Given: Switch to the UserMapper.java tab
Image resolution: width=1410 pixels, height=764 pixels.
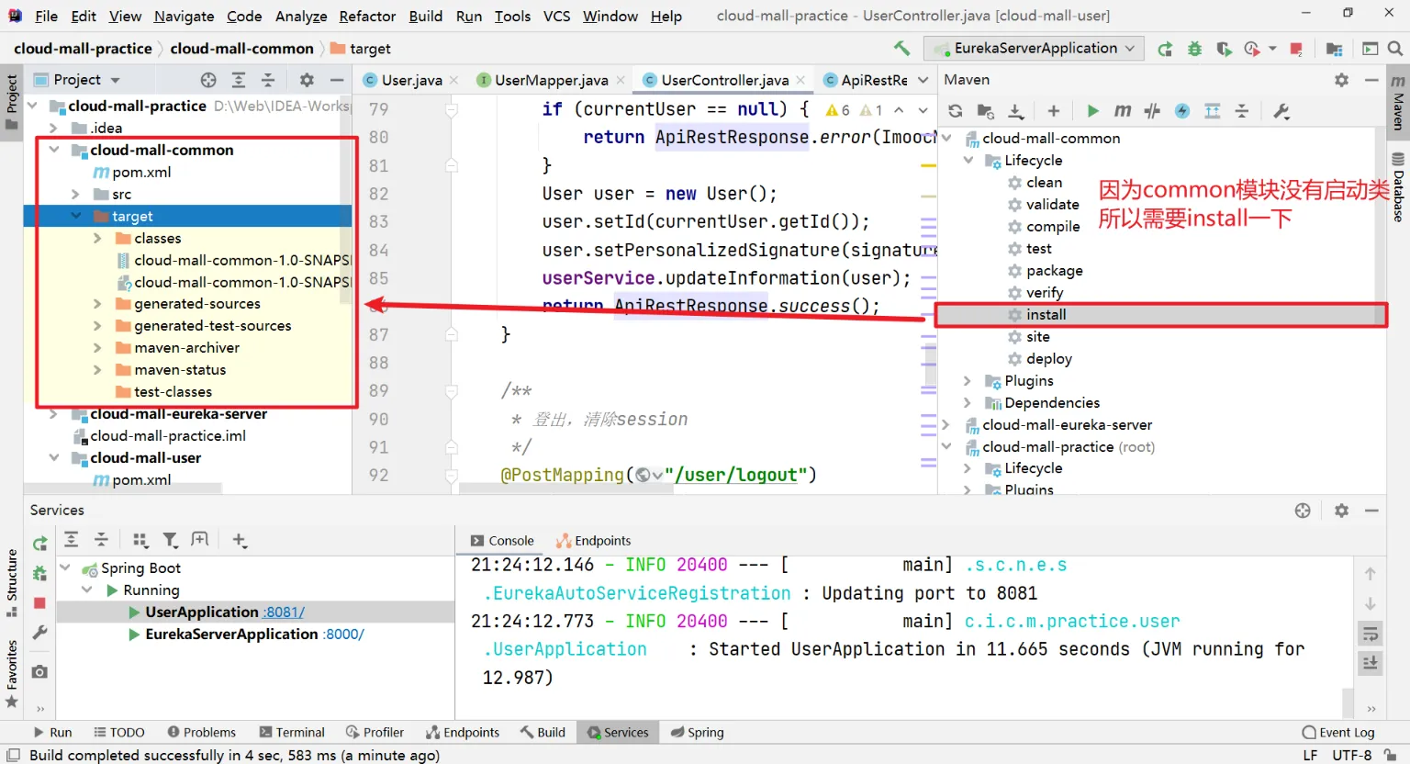Looking at the screenshot, I should [x=551, y=81].
